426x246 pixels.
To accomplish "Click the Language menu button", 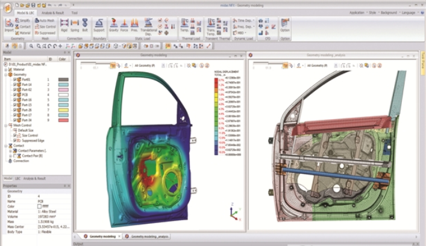I will tap(409, 12).
